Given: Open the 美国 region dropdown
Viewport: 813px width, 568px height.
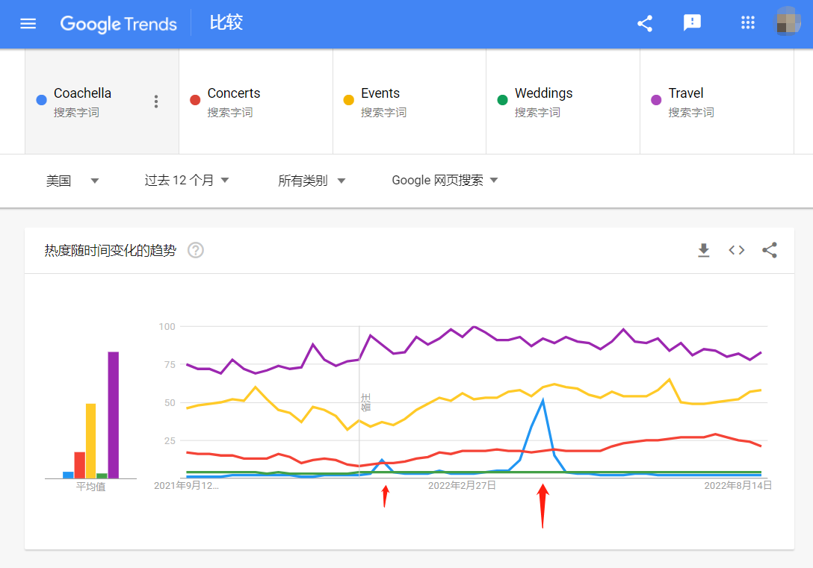Looking at the screenshot, I should (x=72, y=181).
